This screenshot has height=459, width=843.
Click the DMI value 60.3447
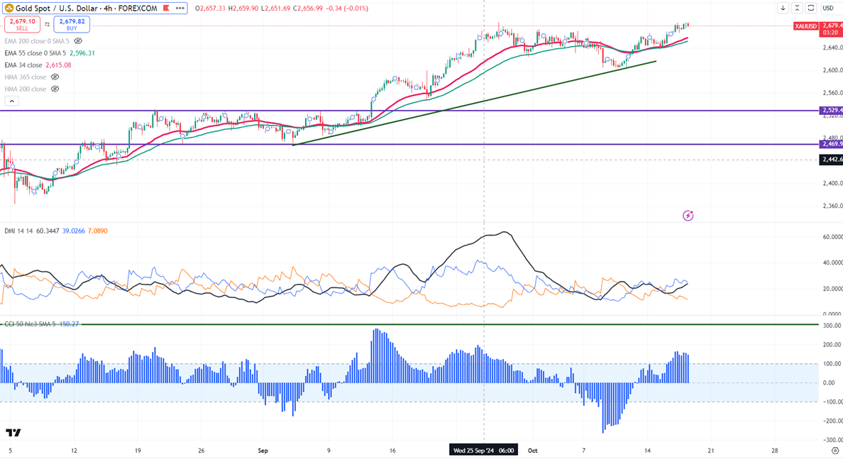(48, 231)
